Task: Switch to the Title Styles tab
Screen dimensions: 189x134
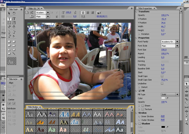Action: tap(32, 107)
